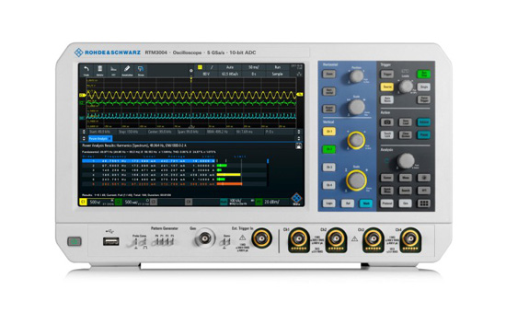The width and height of the screenshot is (506, 336).
Task: Tap the Annotation pencil icon
Action: (127, 70)
